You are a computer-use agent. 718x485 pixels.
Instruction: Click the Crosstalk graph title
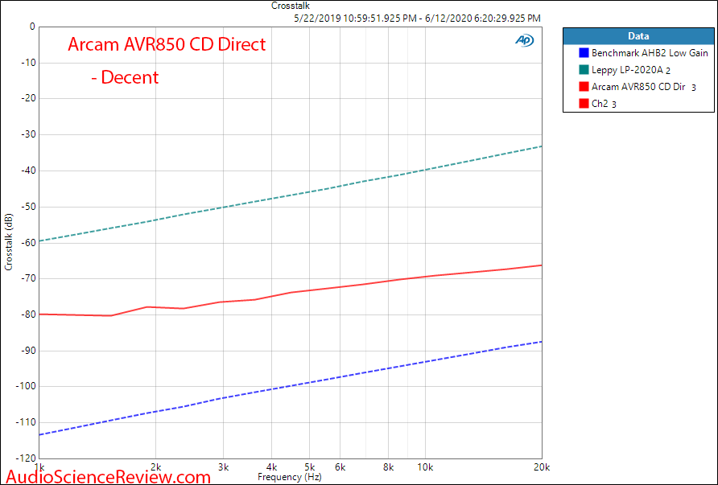(x=291, y=6)
